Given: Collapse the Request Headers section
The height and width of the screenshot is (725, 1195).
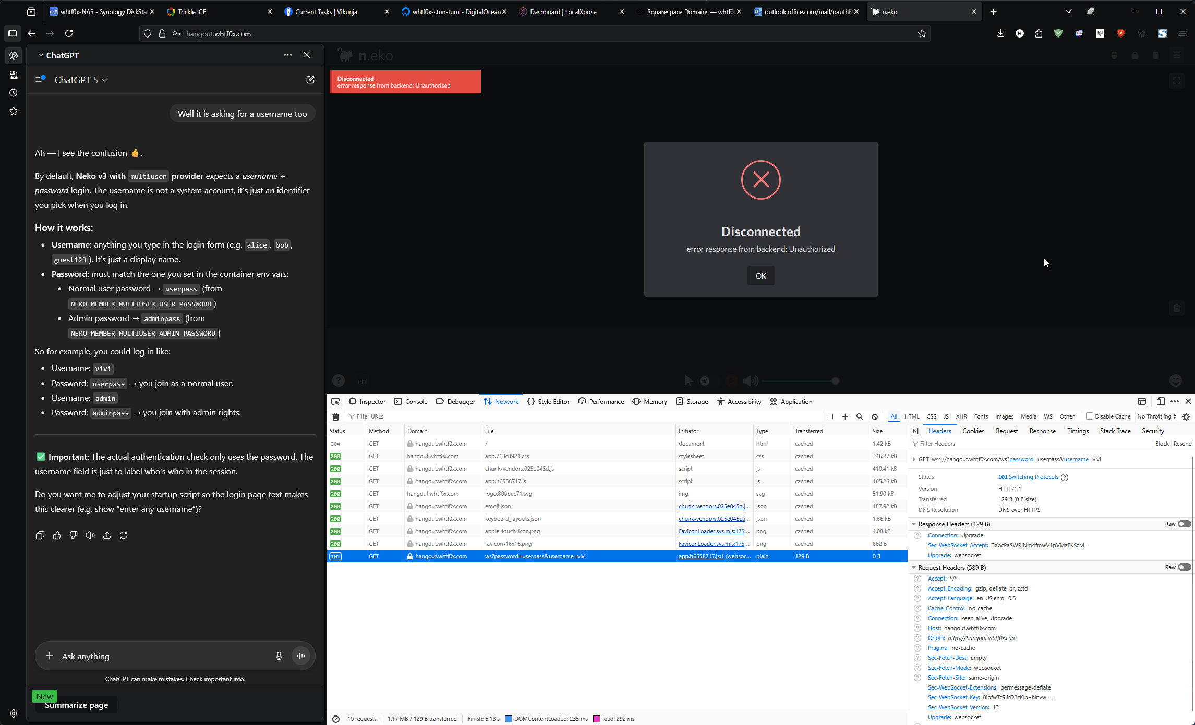Looking at the screenshot, I should click(914, 567).
